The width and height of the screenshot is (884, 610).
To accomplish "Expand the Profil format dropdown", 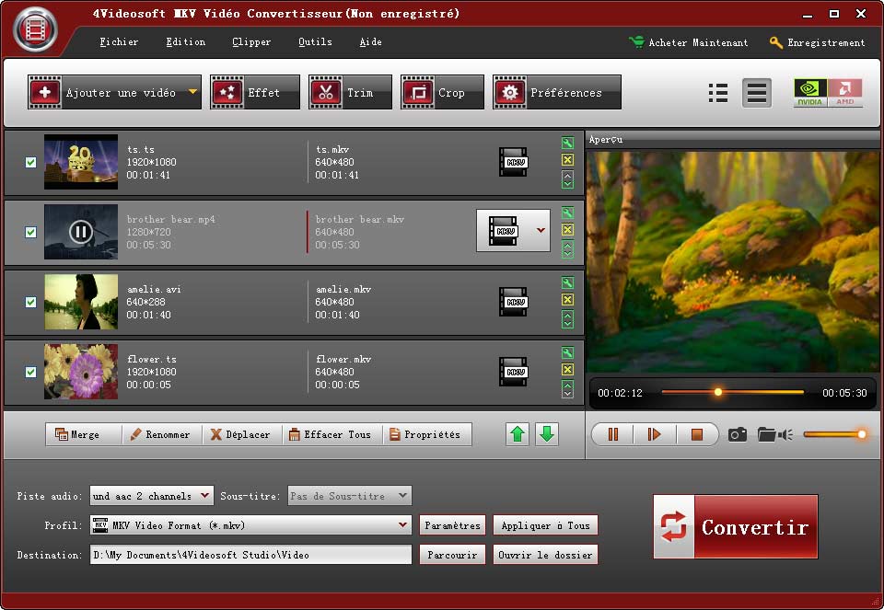I will click(x=403, y=525).
